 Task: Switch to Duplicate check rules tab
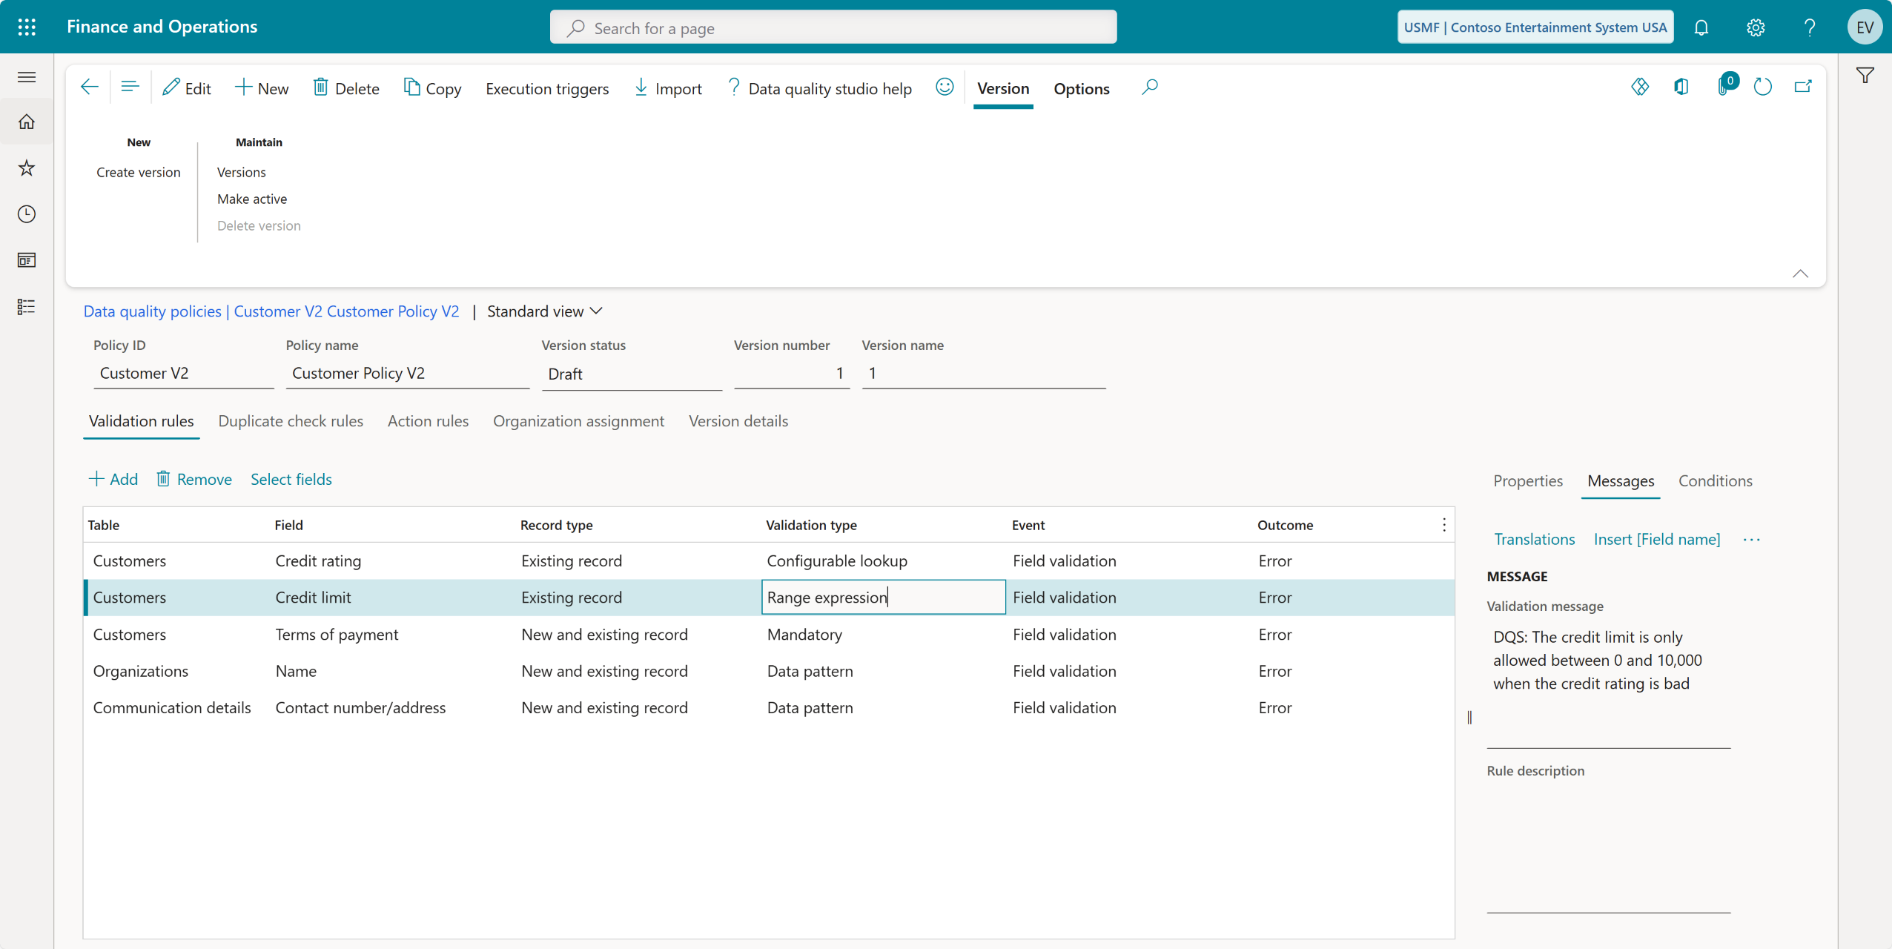[291, 421]
